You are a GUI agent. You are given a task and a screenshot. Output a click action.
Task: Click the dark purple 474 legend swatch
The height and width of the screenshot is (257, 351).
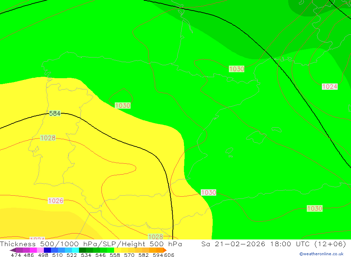pos(19,250)
